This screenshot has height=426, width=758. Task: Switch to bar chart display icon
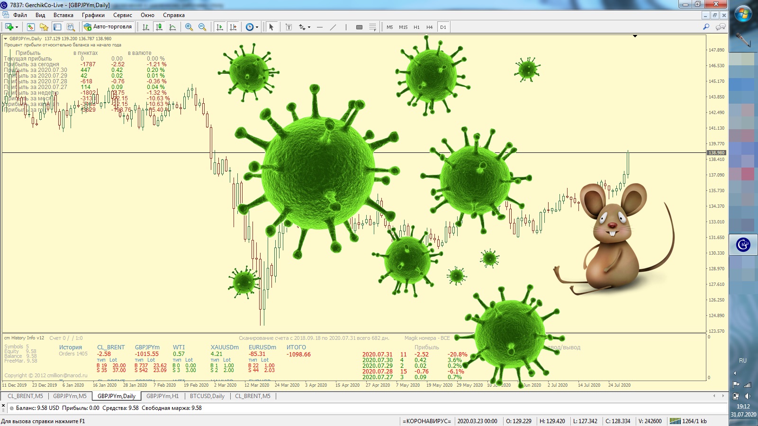point(146,27)
